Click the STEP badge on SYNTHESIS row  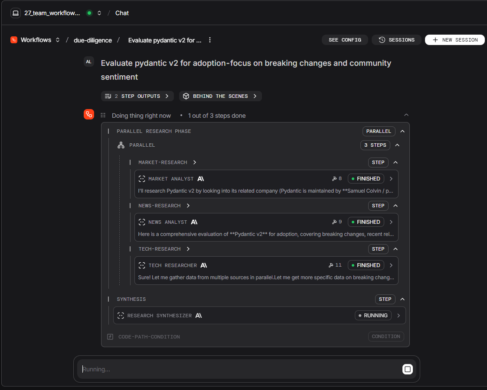click(385, 299)
